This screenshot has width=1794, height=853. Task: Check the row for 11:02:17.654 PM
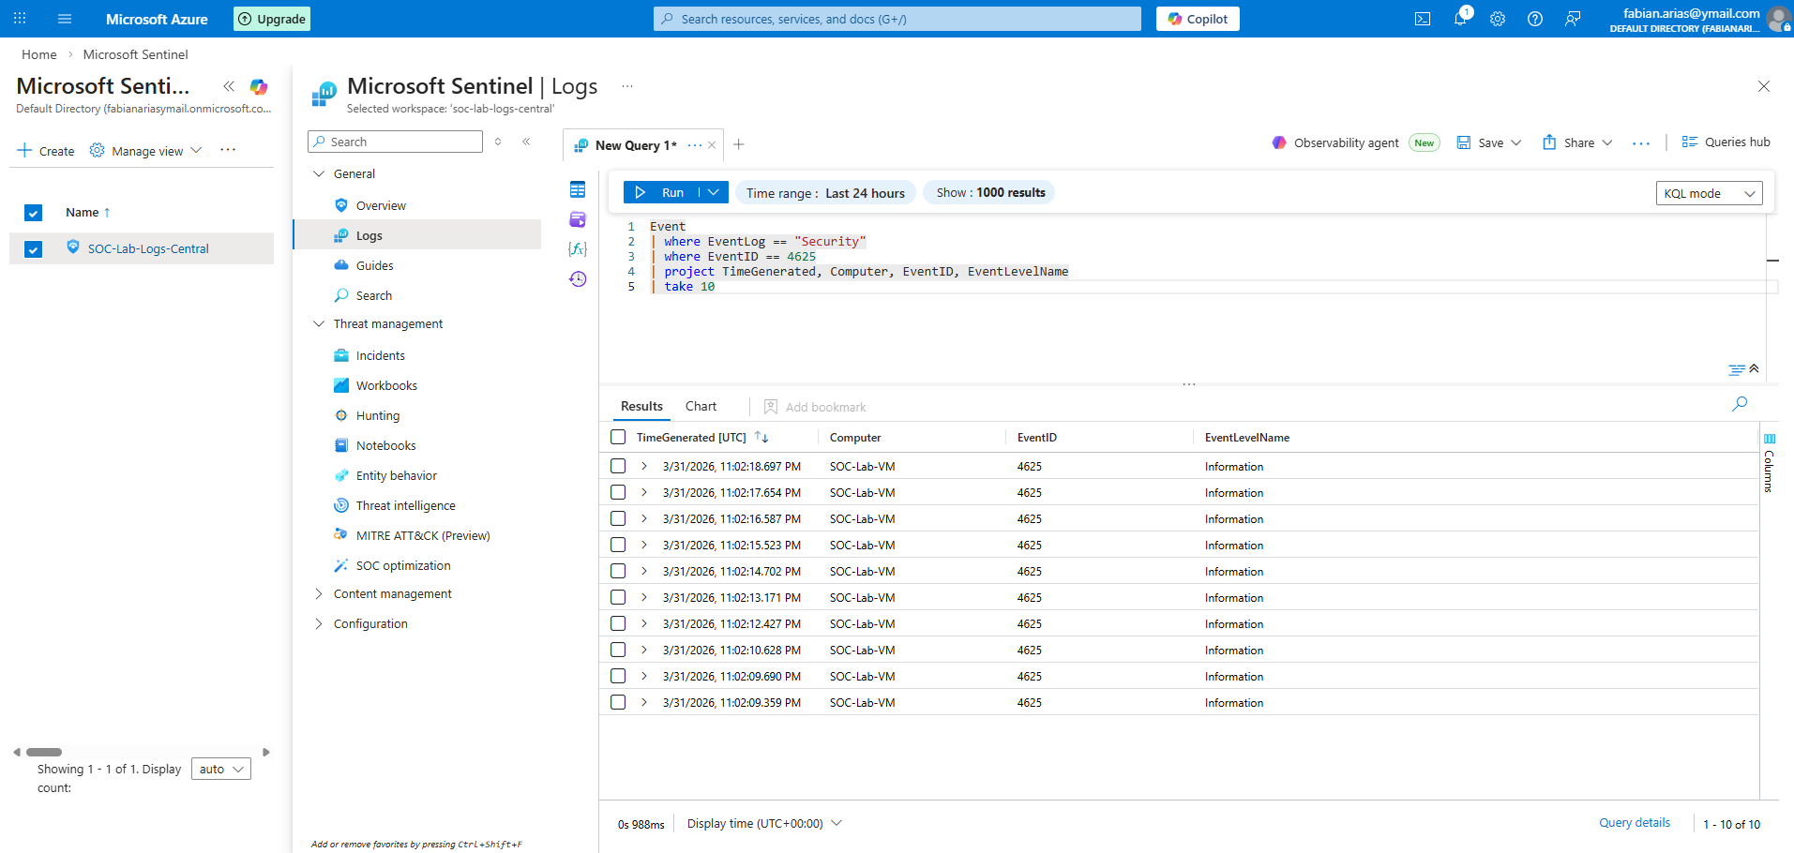[618, 492]
